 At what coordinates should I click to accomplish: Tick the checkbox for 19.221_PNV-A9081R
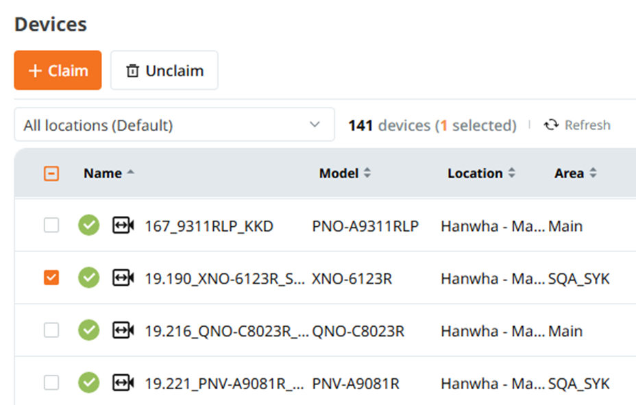pos(51,382)
